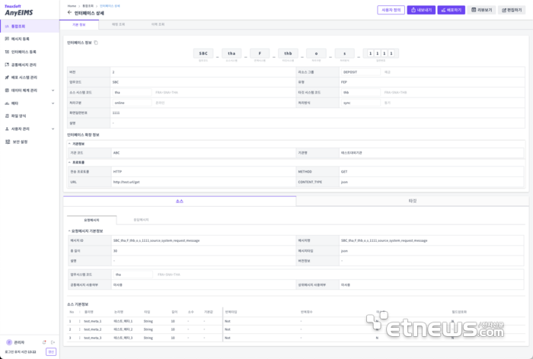Click the logout icon beside 관리자
This screenshot has width=533, height=359.
(53, 342)
